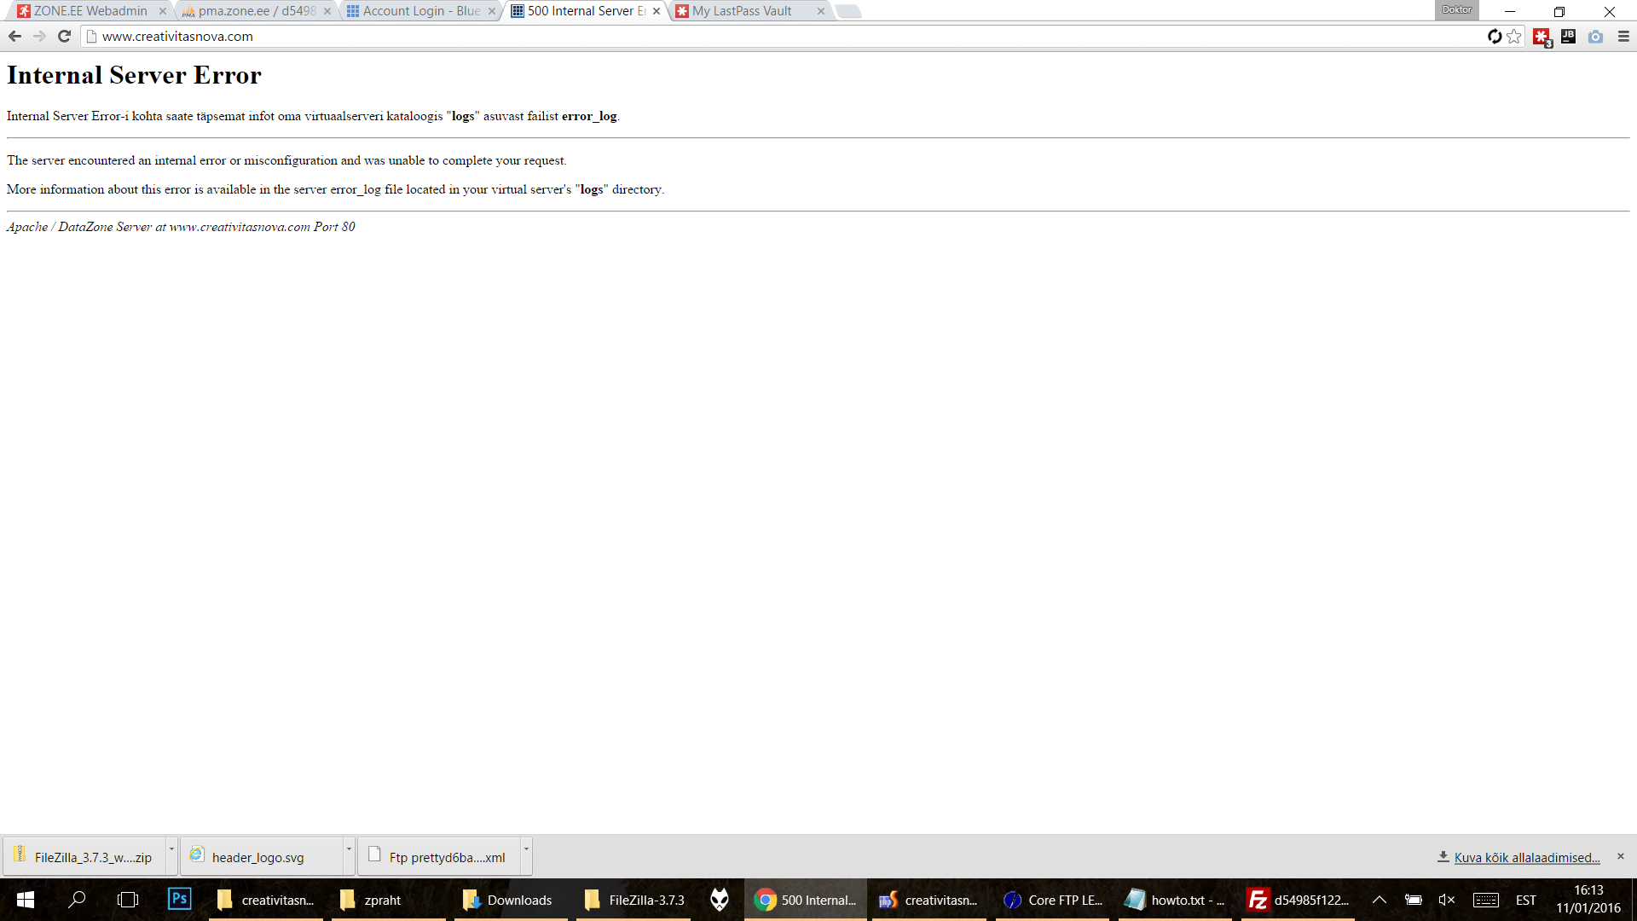Open Core FTP LE on taskbar

click(1052, 900)
